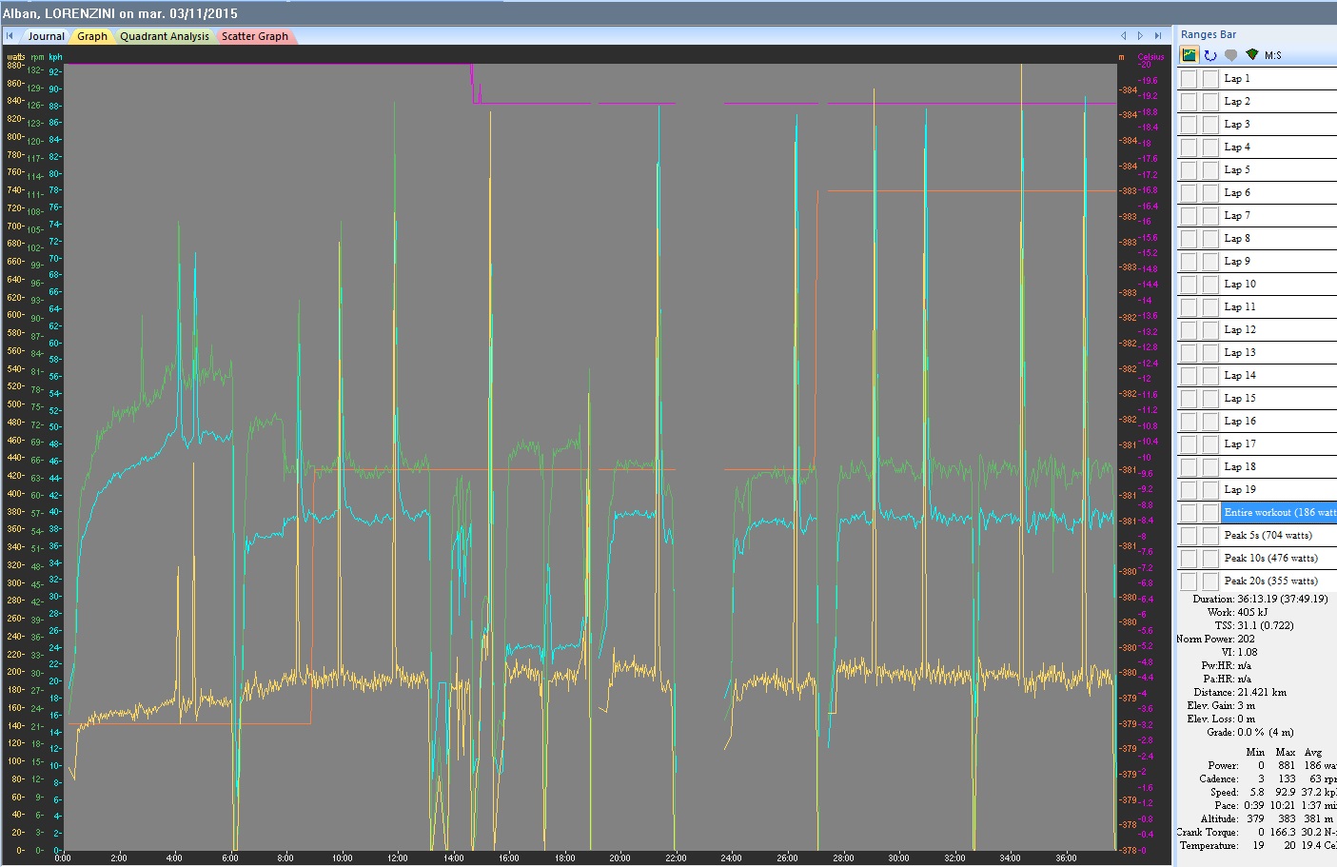The height and width of the screenshot is (867, 1337).
Task: Select Lap 19 in the ranges list
Action: coord(1279,489)
